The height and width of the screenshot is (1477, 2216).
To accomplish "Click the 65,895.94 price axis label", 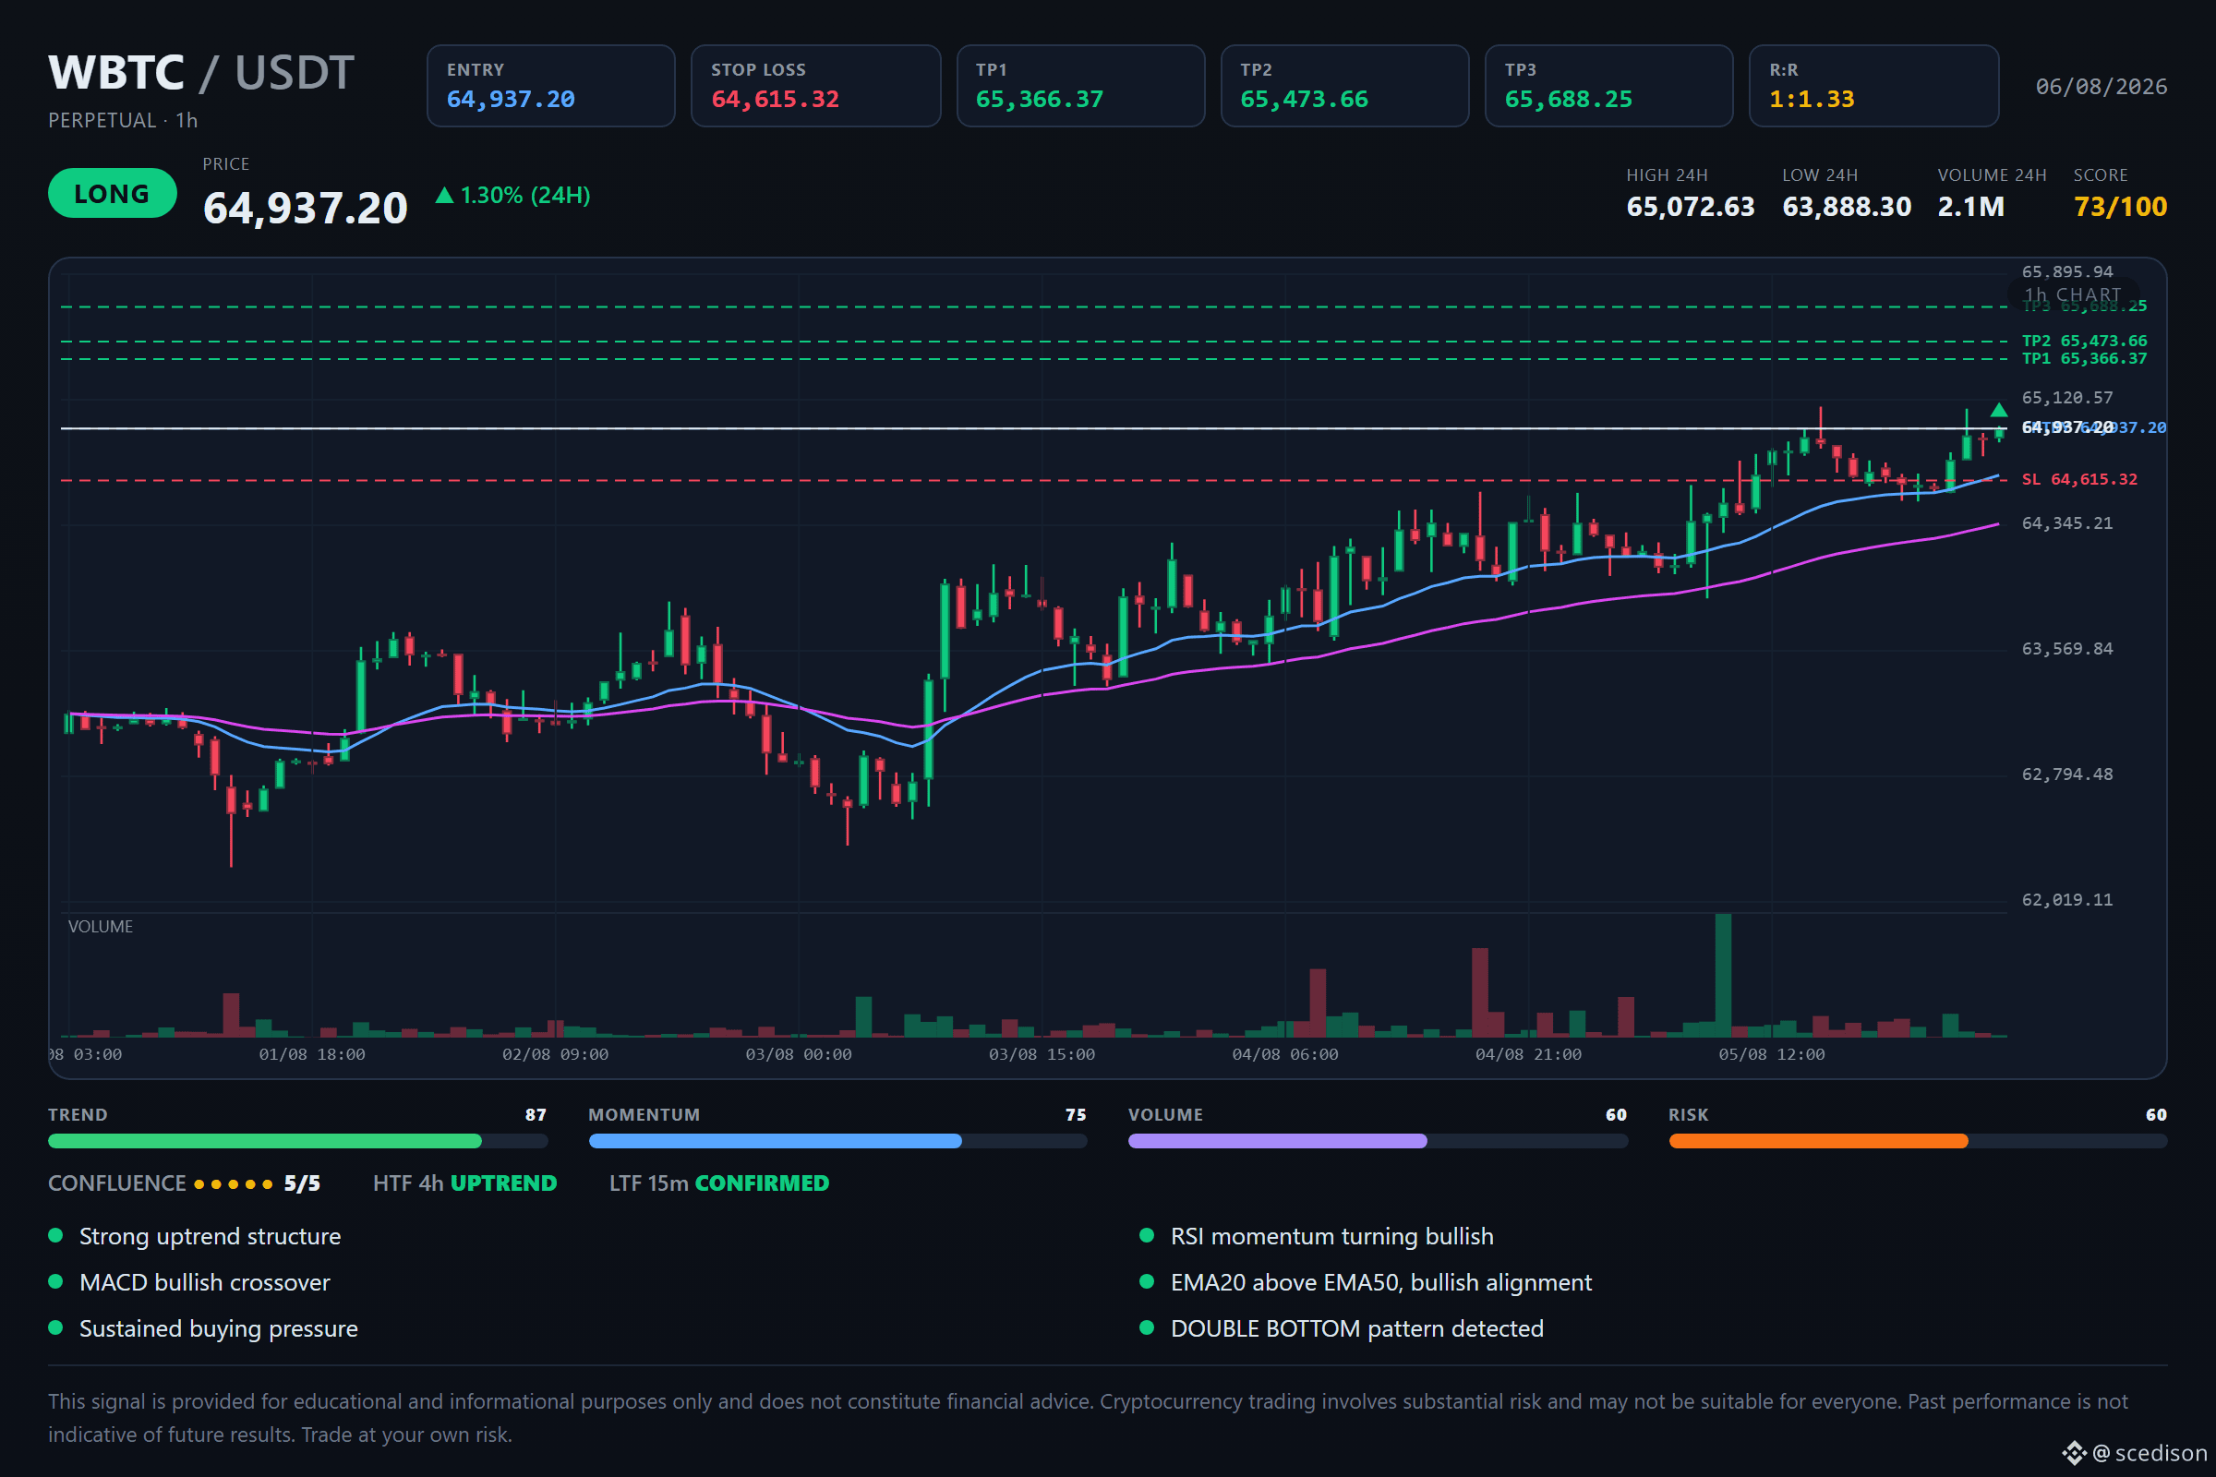I will pos(2067,272).
